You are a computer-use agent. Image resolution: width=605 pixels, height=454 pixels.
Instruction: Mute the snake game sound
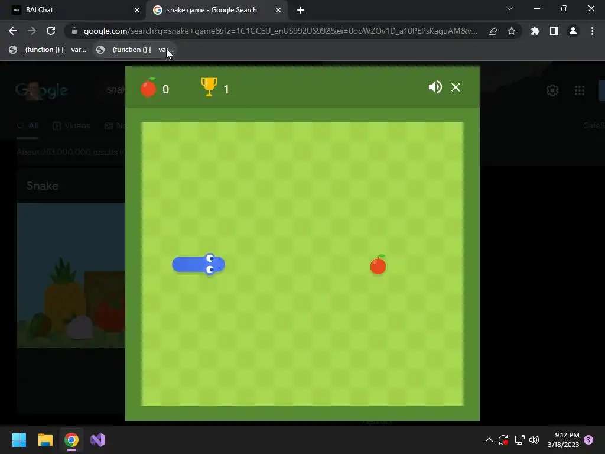click(x=435, y=87)
